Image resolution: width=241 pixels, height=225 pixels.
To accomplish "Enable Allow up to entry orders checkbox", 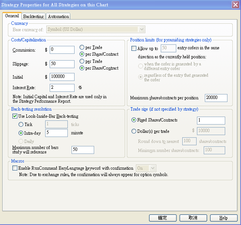I will [134, 49].
